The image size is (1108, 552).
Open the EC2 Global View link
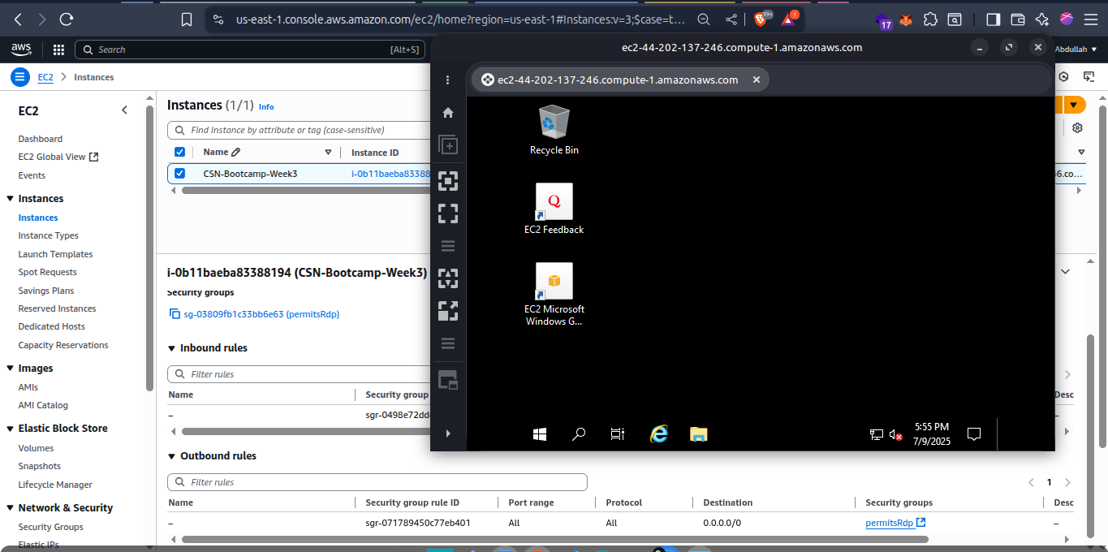click(x=58, y=157)
